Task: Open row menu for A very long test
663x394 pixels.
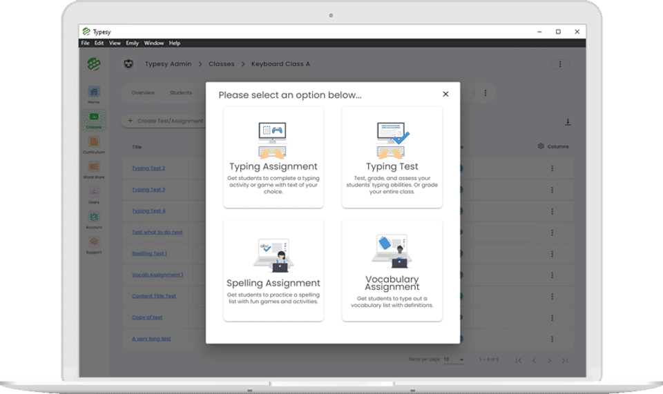Action: tap(552, 339)
